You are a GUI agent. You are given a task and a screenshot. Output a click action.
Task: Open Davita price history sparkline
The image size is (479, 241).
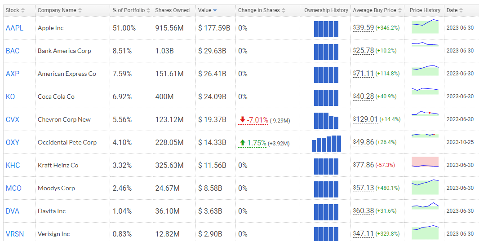[x=425, y=206]
